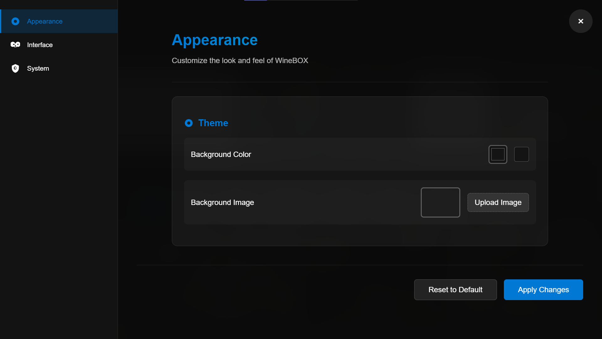This screenshot has width=602, height=339.
Task: Click the Appearance icon in the sidebar
Action: click(15, 21)
